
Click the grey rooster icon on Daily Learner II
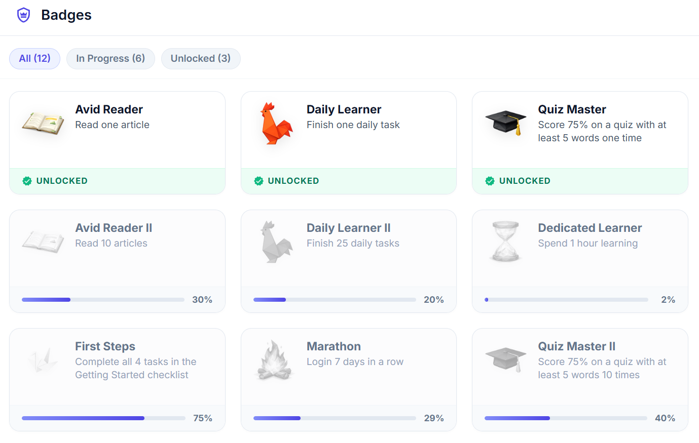277,242
